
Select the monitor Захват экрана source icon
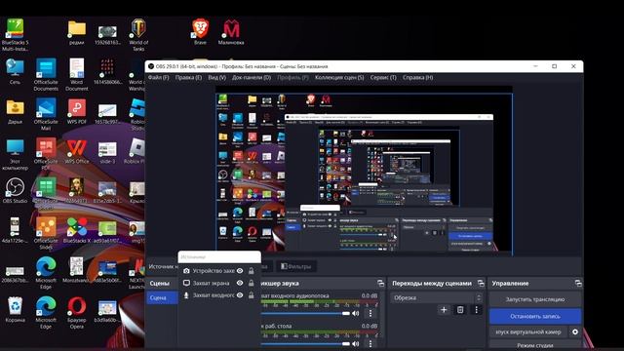pos(186,283)
